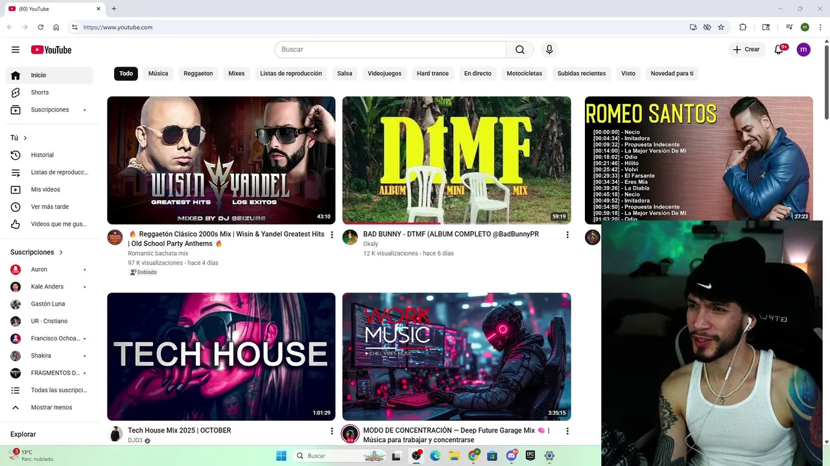Open Epic Games launcher from the taskbar
Screen dimensions: 830x466
pyautogui.click(x=530, y=456)
